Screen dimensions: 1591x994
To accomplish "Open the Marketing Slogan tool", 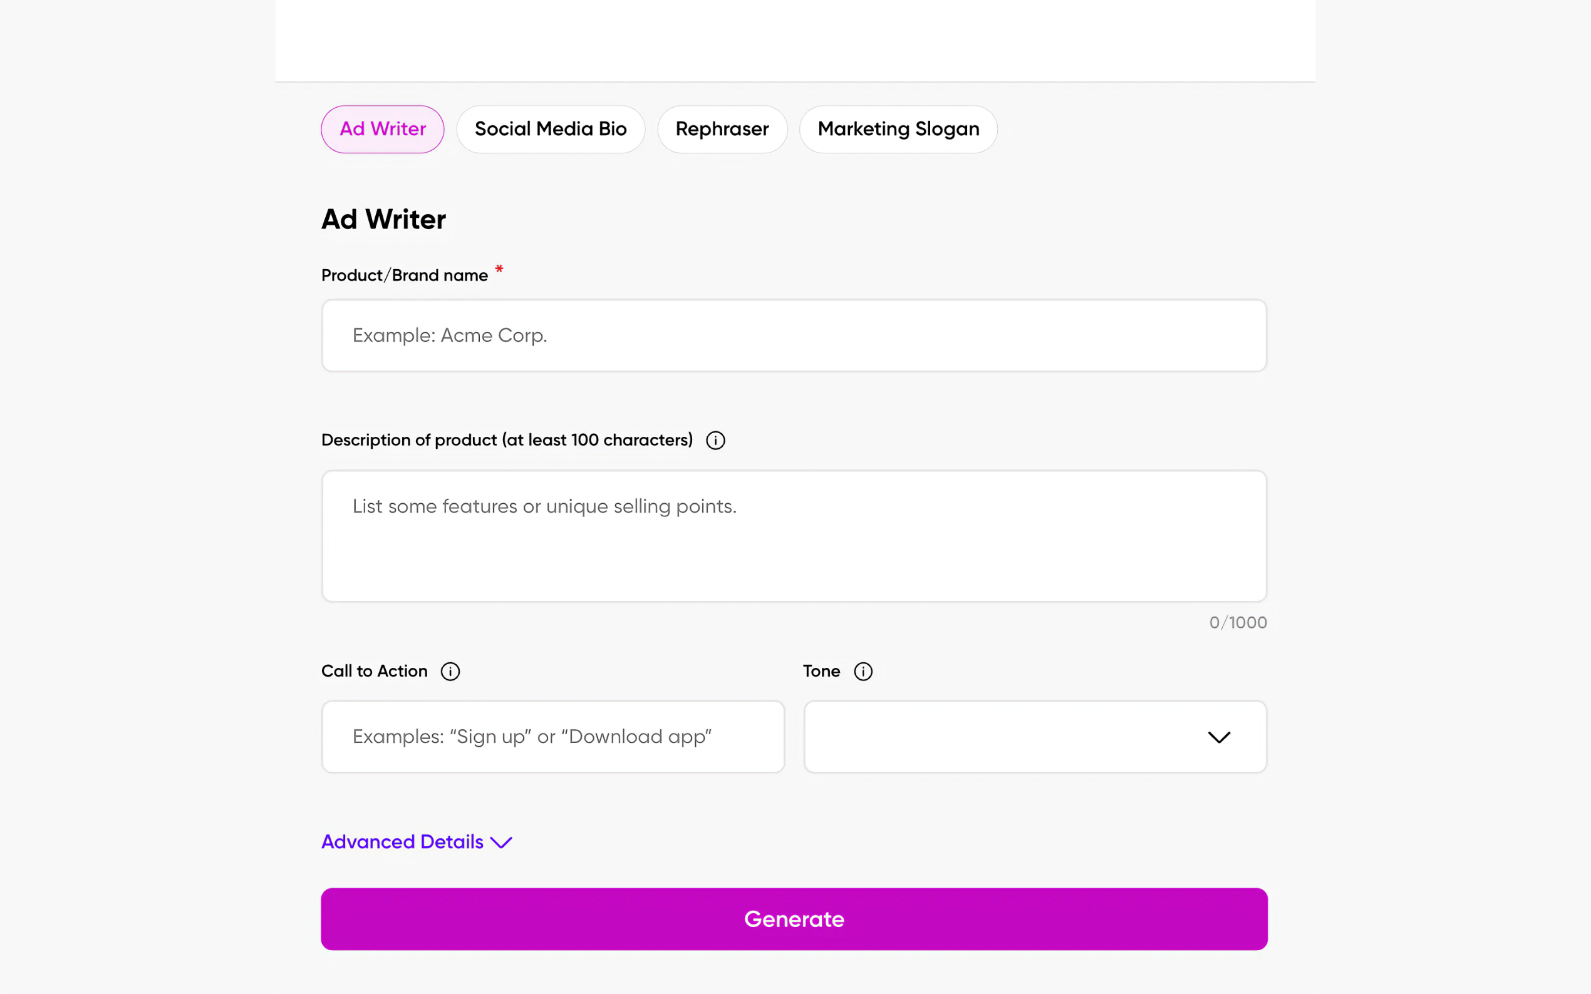I will pos(898,129).
